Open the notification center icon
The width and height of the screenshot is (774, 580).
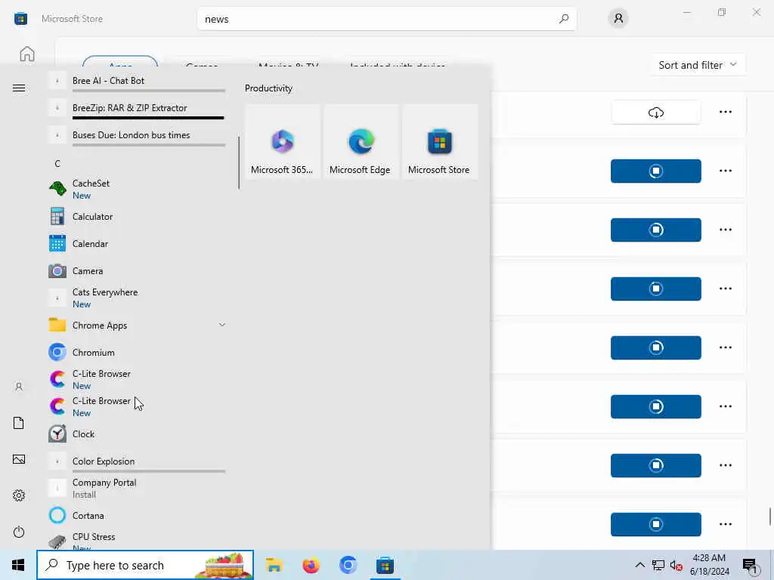[x=751, y=566]
